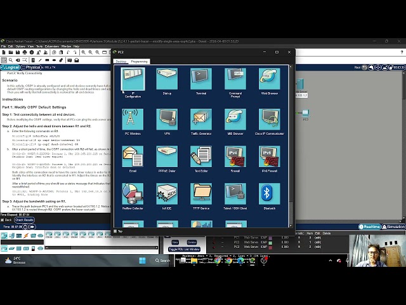Select the PC3 device in workspace
The width and height of the screenshot is (406, 305).
tap(306, 114)
